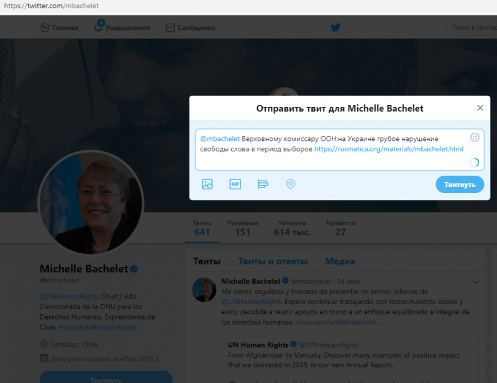This screenshot has width=497, height=383.
Task: Click verified badge in timeline tweet header
Action: (x=285, y=281)
